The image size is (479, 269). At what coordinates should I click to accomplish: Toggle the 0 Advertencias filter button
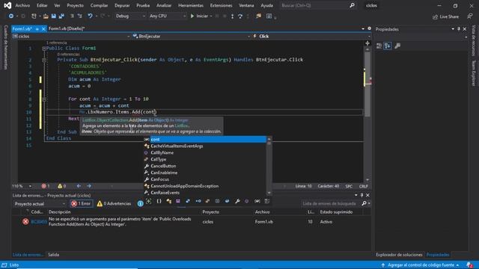click(x=114, y=203)
